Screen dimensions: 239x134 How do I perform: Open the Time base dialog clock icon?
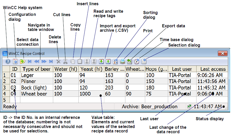click(x=137, y=61)
